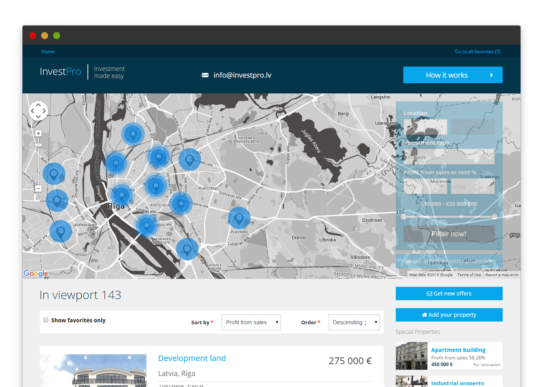Image resolution: width=543 pixels, height=387 pixels.
Task: Click Report a map error link
Action: point(502,275)
